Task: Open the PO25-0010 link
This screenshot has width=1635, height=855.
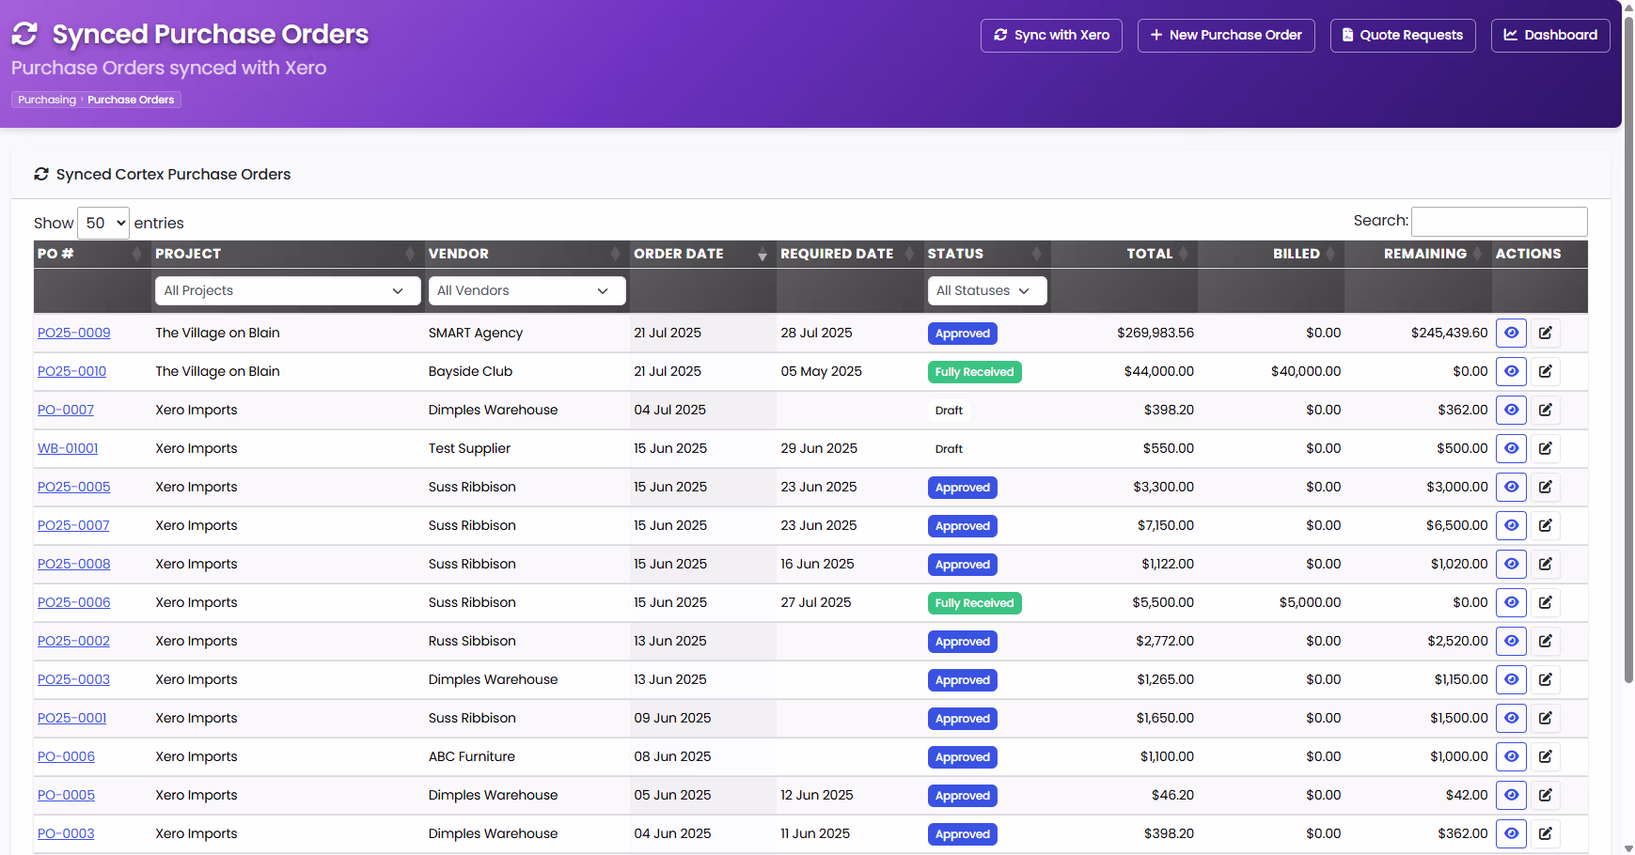Action: click(71, 371)
